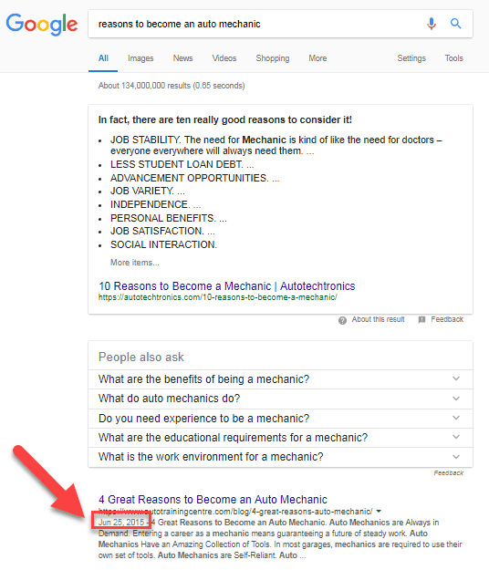Click inside the search query input field
Image resolution: width=489 pixels, height=570 pixels.
coord(255,24)
